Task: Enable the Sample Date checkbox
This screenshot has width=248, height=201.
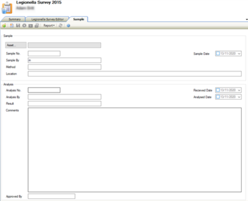Action: click(218, 54)
